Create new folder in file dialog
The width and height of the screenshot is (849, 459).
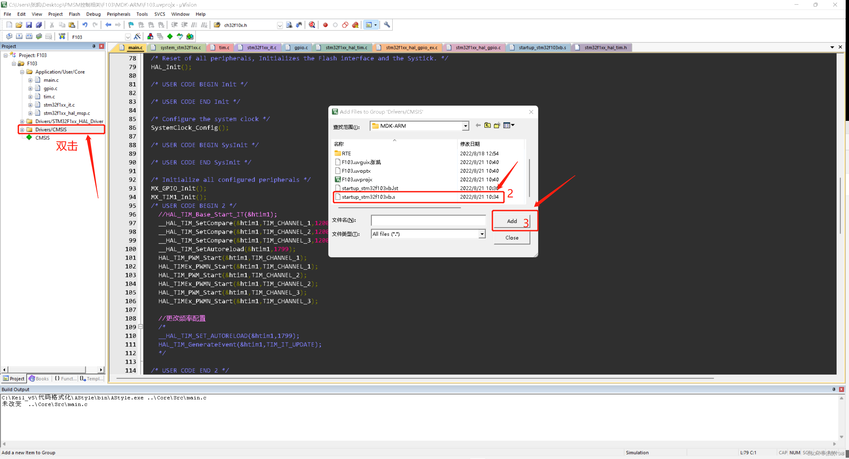coord(497,125)
